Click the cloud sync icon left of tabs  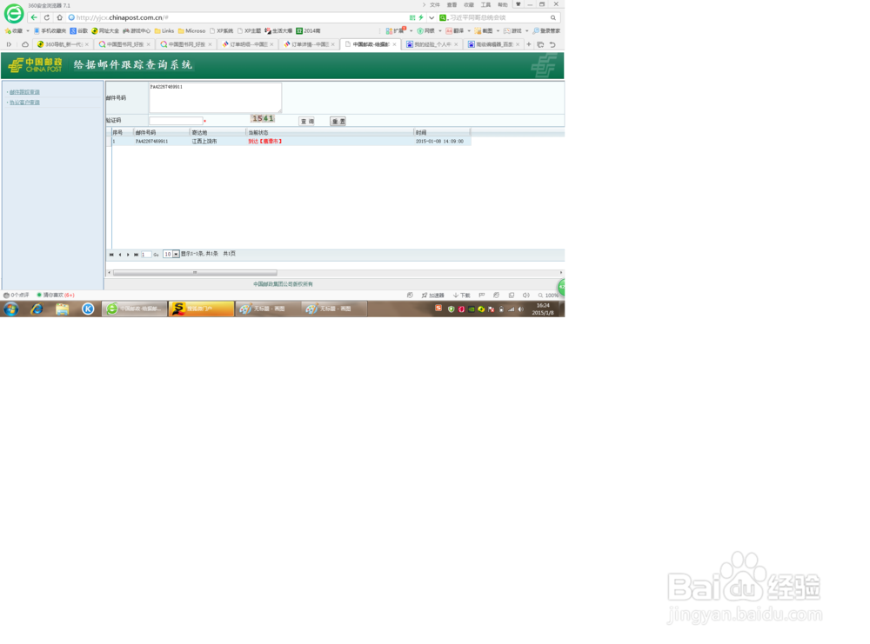pos(25,44)
